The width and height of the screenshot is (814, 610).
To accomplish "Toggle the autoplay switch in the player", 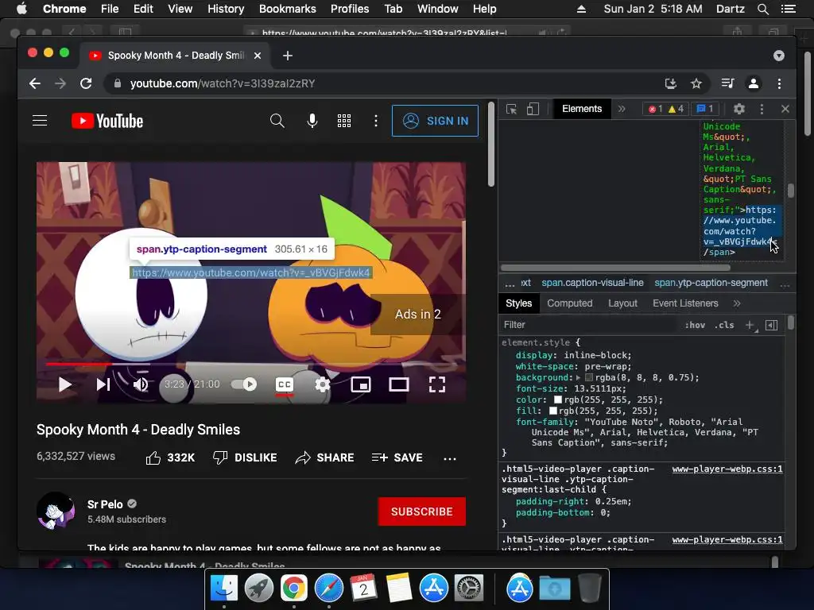I will (x=244, y=384).
